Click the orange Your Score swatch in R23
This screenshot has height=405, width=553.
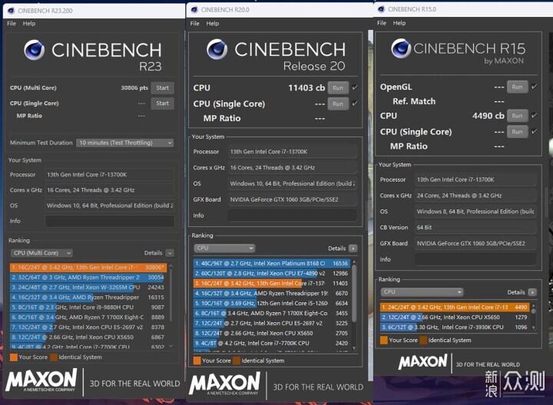point(14,357)
